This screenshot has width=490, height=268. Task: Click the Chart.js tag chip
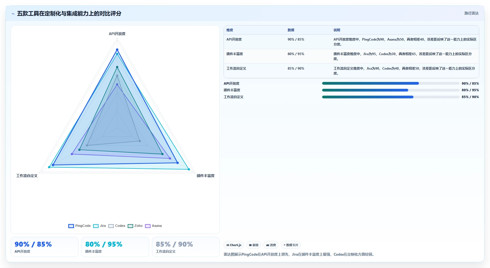pos(234,245)
